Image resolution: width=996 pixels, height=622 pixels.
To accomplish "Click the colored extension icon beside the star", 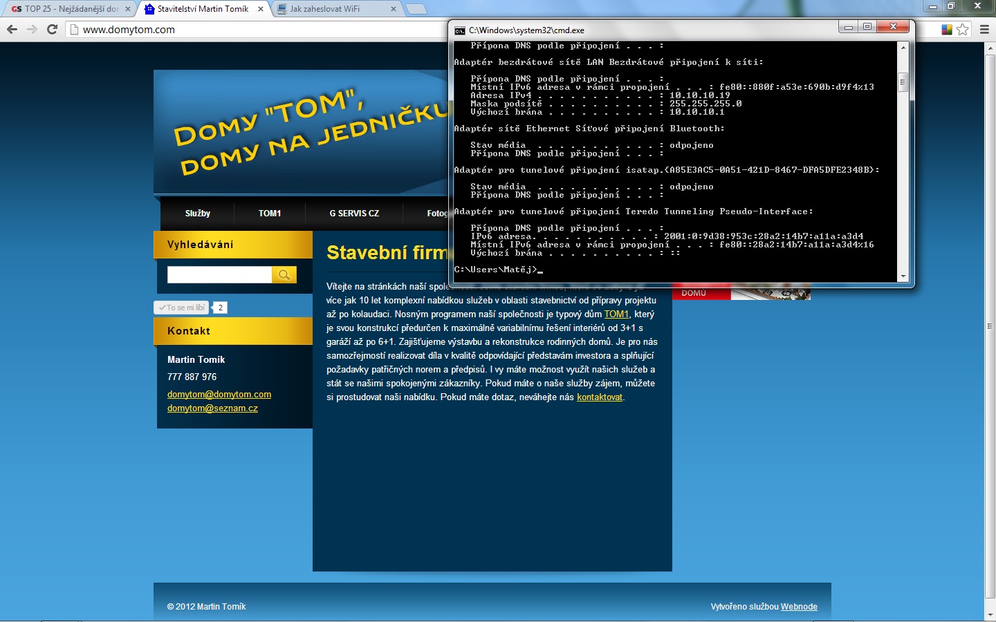I will pos(947,29).
